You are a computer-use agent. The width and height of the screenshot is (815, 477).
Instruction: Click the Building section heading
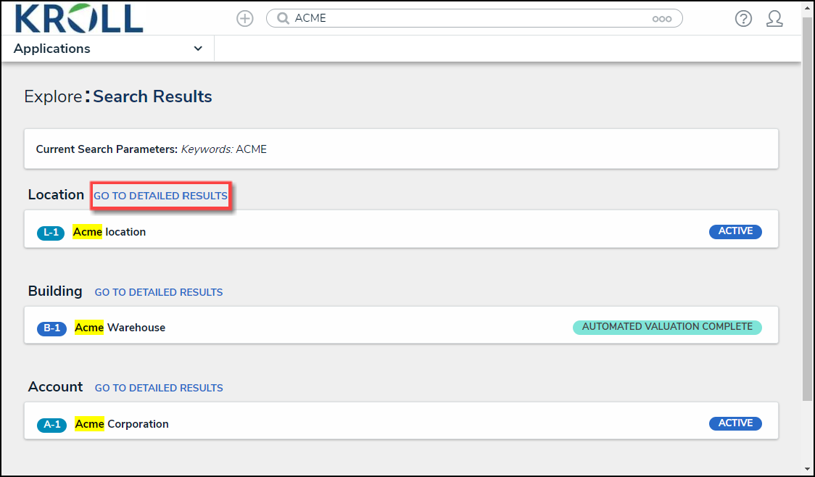(55, 291)
